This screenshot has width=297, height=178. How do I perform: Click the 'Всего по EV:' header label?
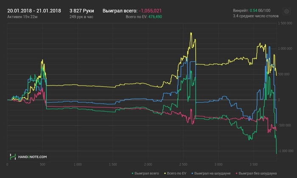pyautogui.click(x=136, y=17)
